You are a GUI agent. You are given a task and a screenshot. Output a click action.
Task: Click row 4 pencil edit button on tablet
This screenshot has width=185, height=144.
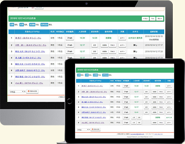(x=126, y=102)
